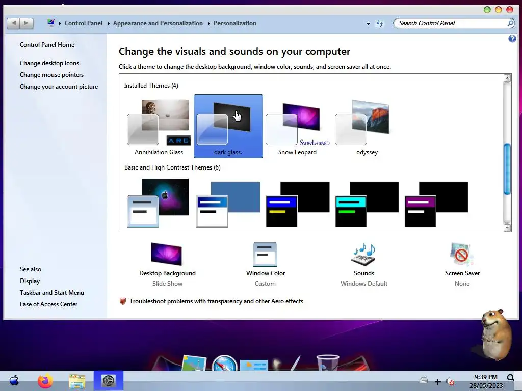Screen dimensions: 522x391
Task: Click theme list scroll down arrow
Action: click(x=507, y=228)
